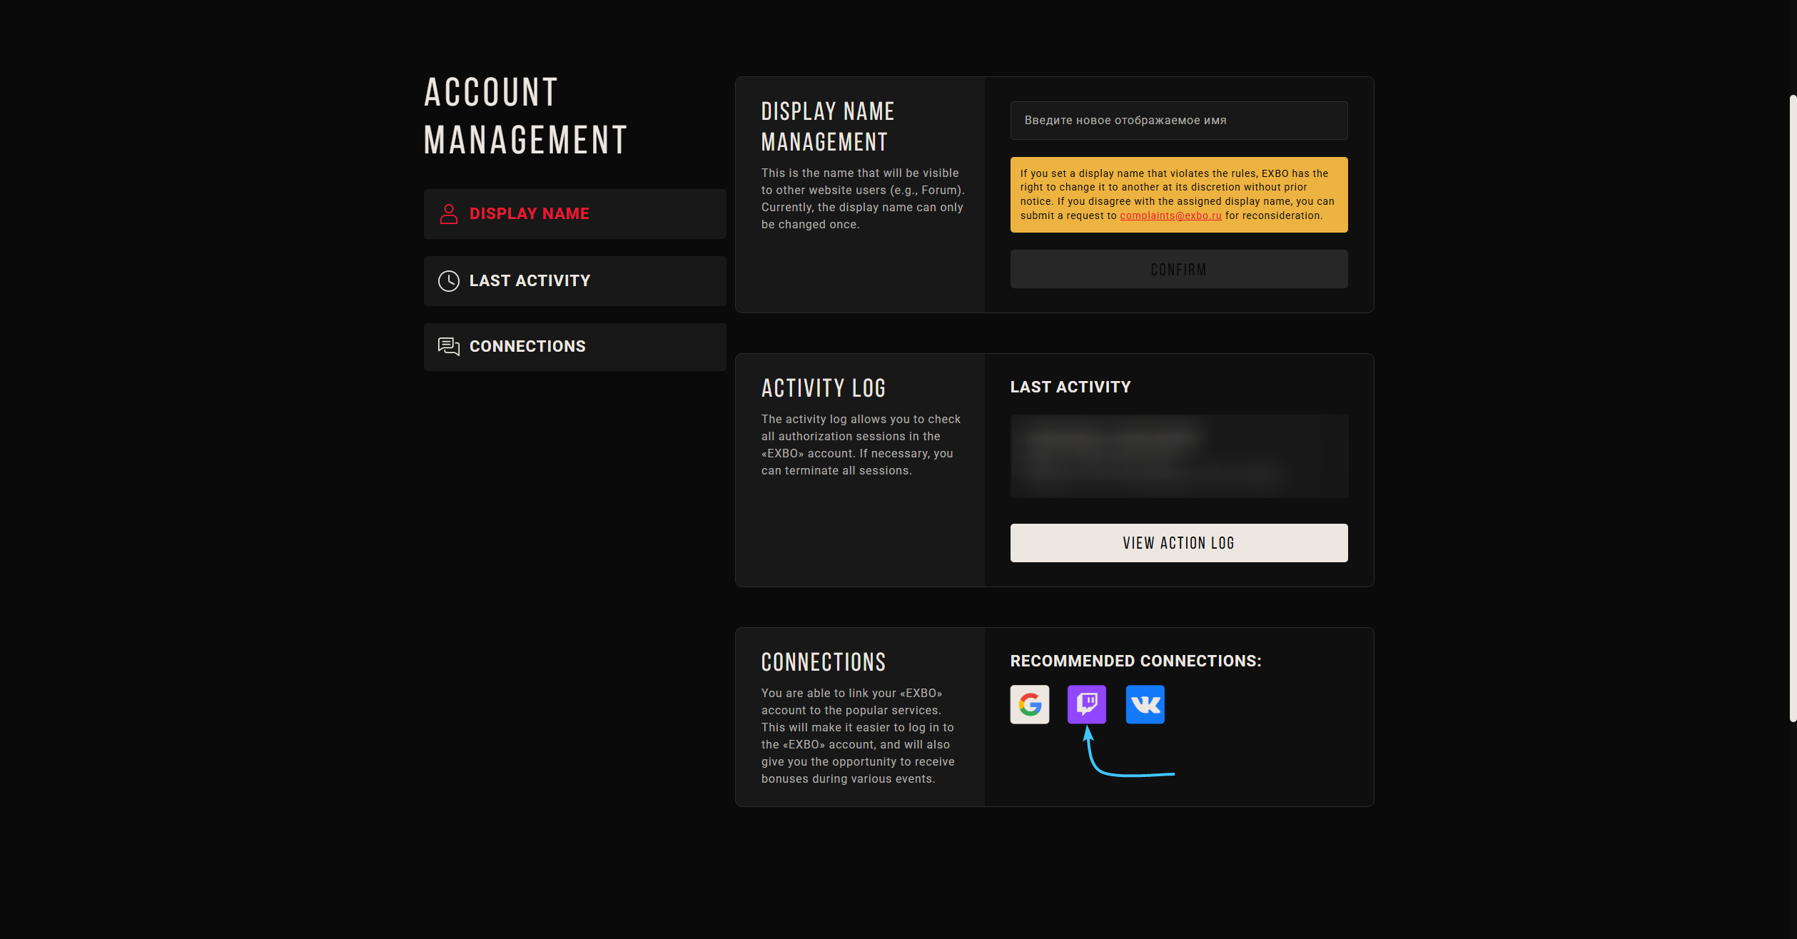Click the VK connection icon
This screenshot has width=1797, height=939.
(x=1145, y=704)
